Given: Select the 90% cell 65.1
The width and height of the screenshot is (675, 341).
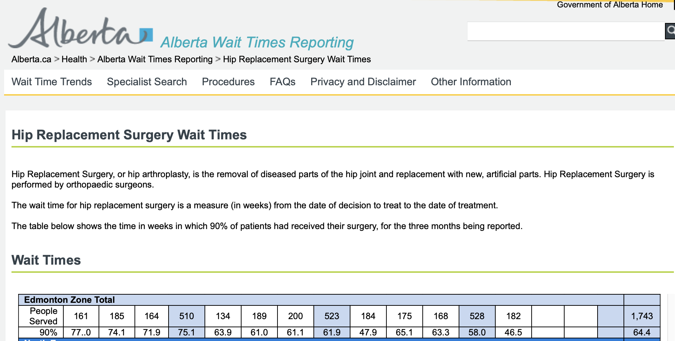Looking at the screenshot, I should (405, 332).
